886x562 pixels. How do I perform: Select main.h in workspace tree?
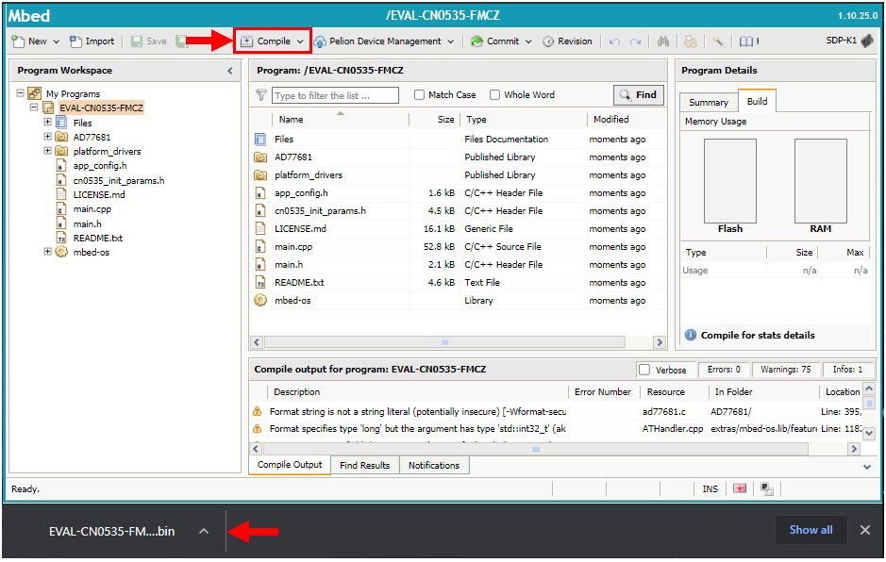(x=87, y=224)
